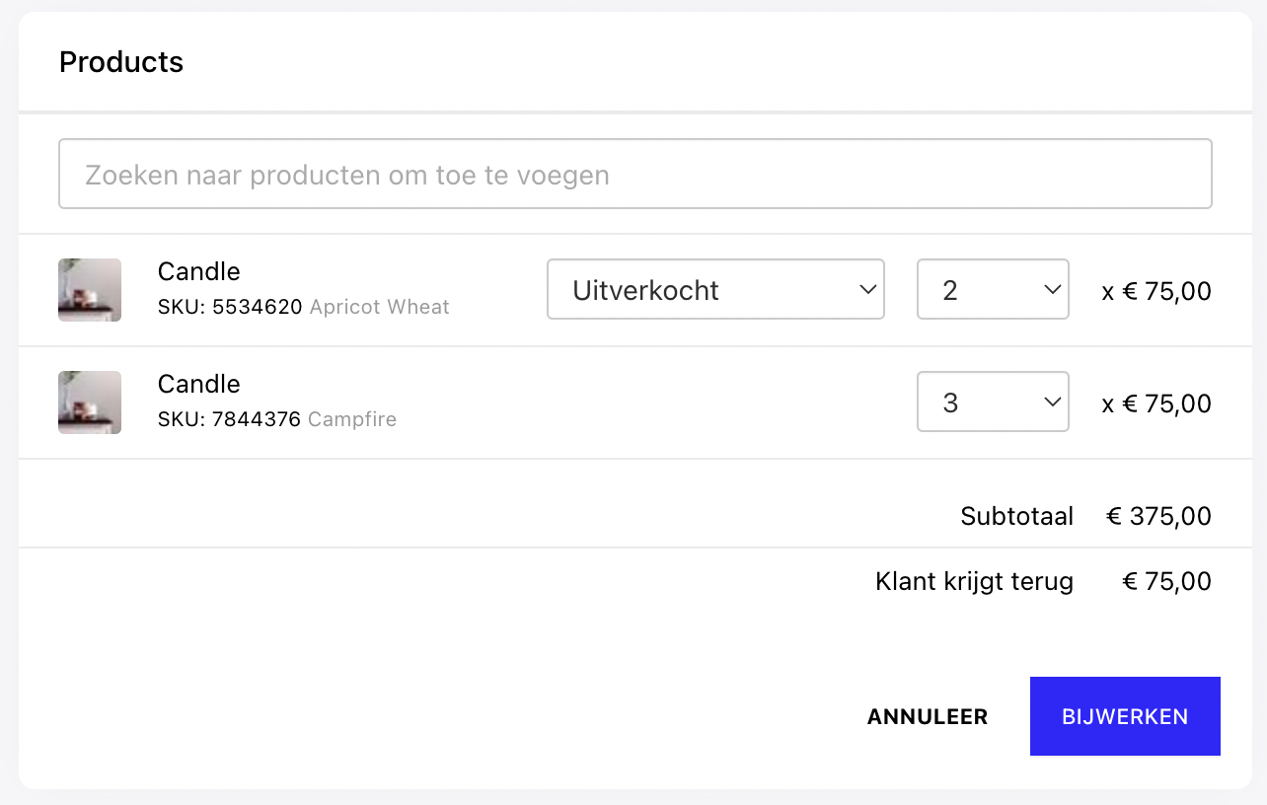Screen dimensions: 1267x805
Task: Click the chevron on the Uitverkocht selector
Action: 867,289
